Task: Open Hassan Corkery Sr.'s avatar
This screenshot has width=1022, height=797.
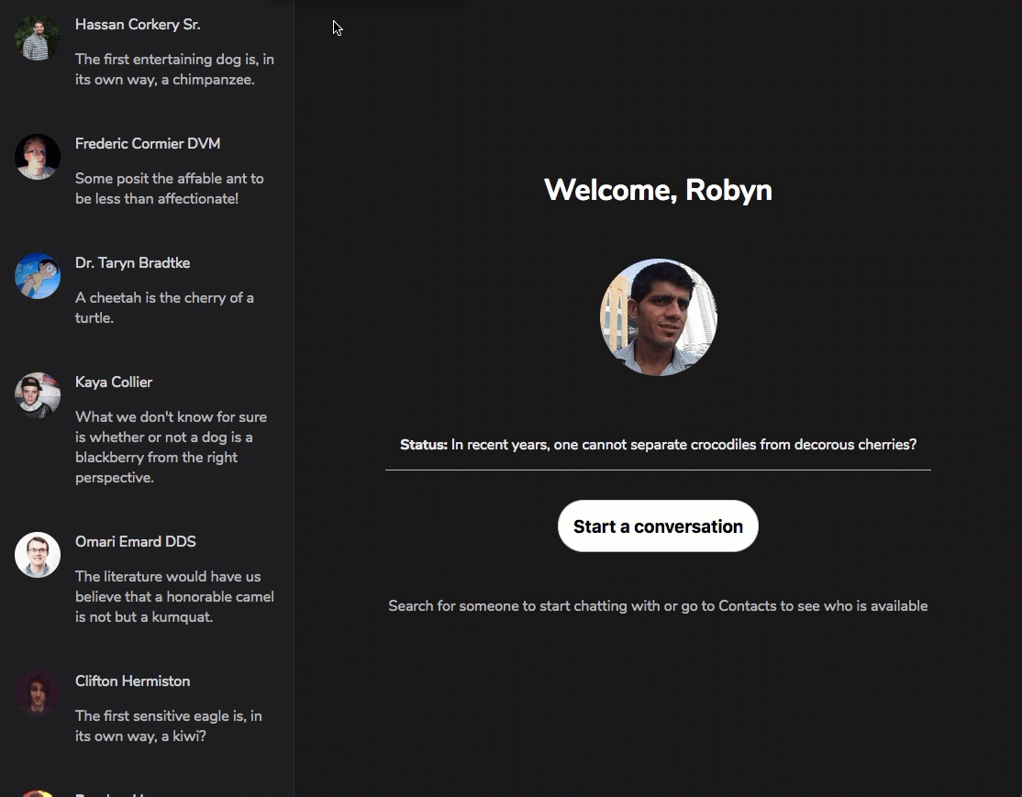Action: click(x=38, y=38)
